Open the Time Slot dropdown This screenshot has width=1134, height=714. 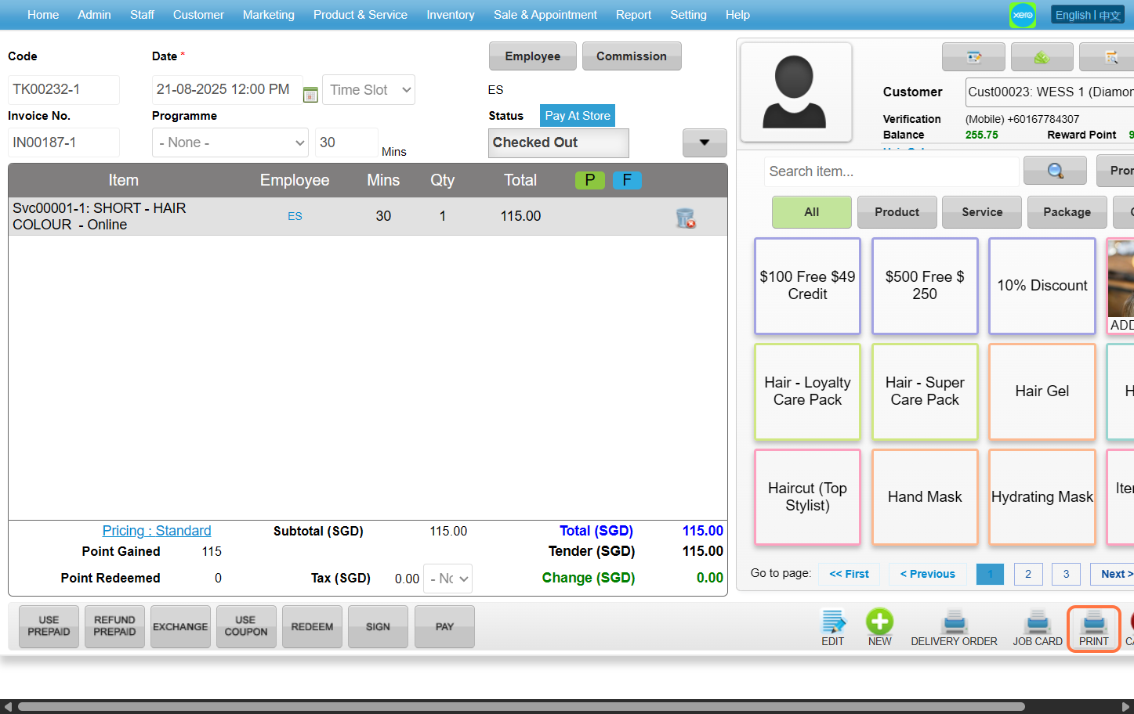368,90
